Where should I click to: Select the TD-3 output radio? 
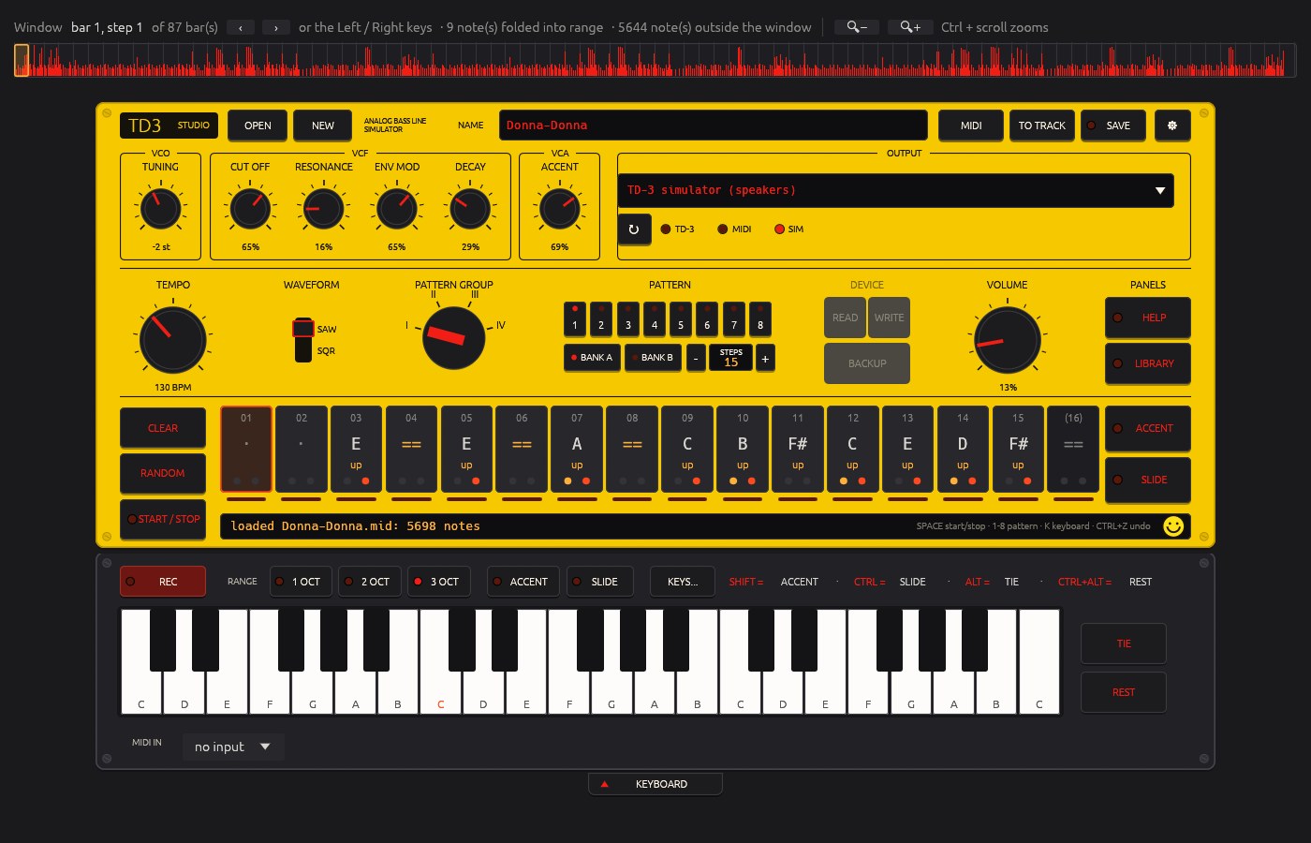(x=678, y=229)
